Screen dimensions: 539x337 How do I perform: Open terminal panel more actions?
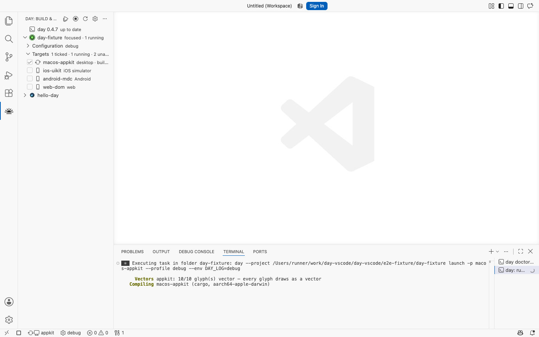coord(506,252)
